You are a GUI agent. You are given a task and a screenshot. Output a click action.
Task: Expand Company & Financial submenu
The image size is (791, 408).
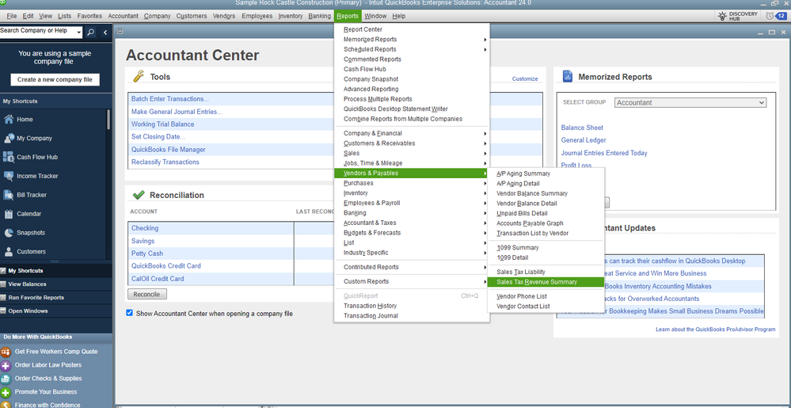[x=485, y=133]
